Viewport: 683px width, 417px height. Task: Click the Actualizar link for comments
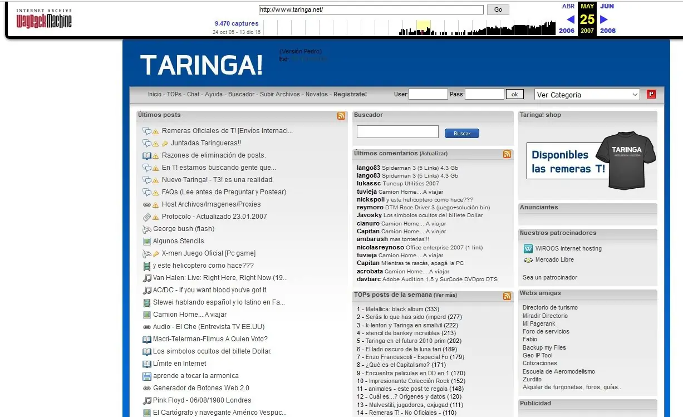434,154
